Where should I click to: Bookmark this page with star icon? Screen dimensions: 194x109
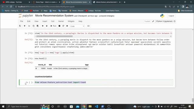tap(178, 7)
